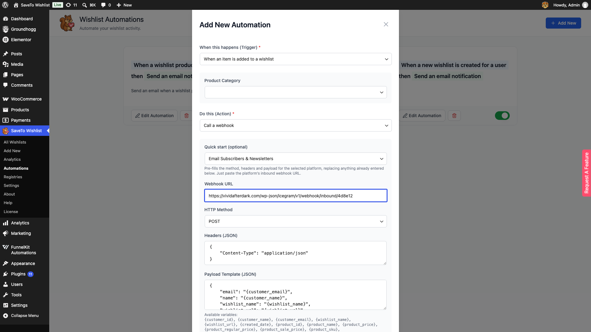
Task: Open the License submenu item
Action: pos(11,211)
